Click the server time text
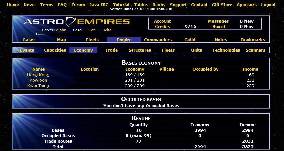 (141, 9)
